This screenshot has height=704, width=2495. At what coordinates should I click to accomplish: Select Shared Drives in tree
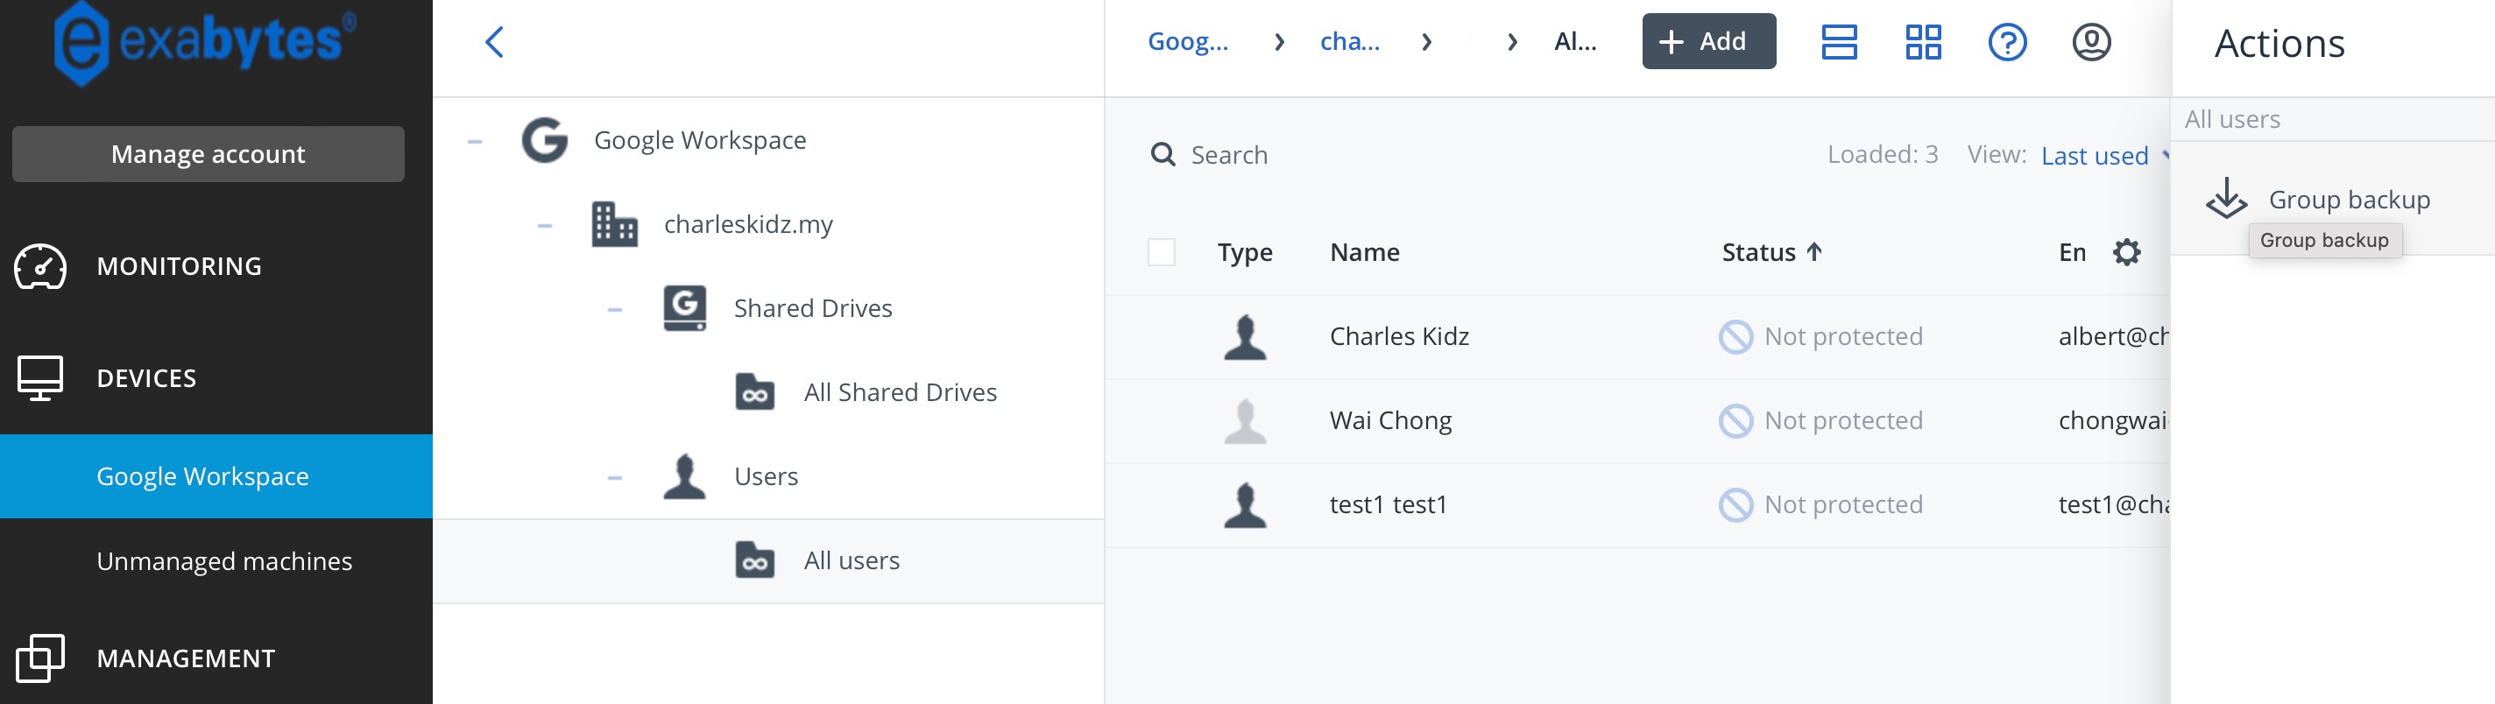click(813, 308)
